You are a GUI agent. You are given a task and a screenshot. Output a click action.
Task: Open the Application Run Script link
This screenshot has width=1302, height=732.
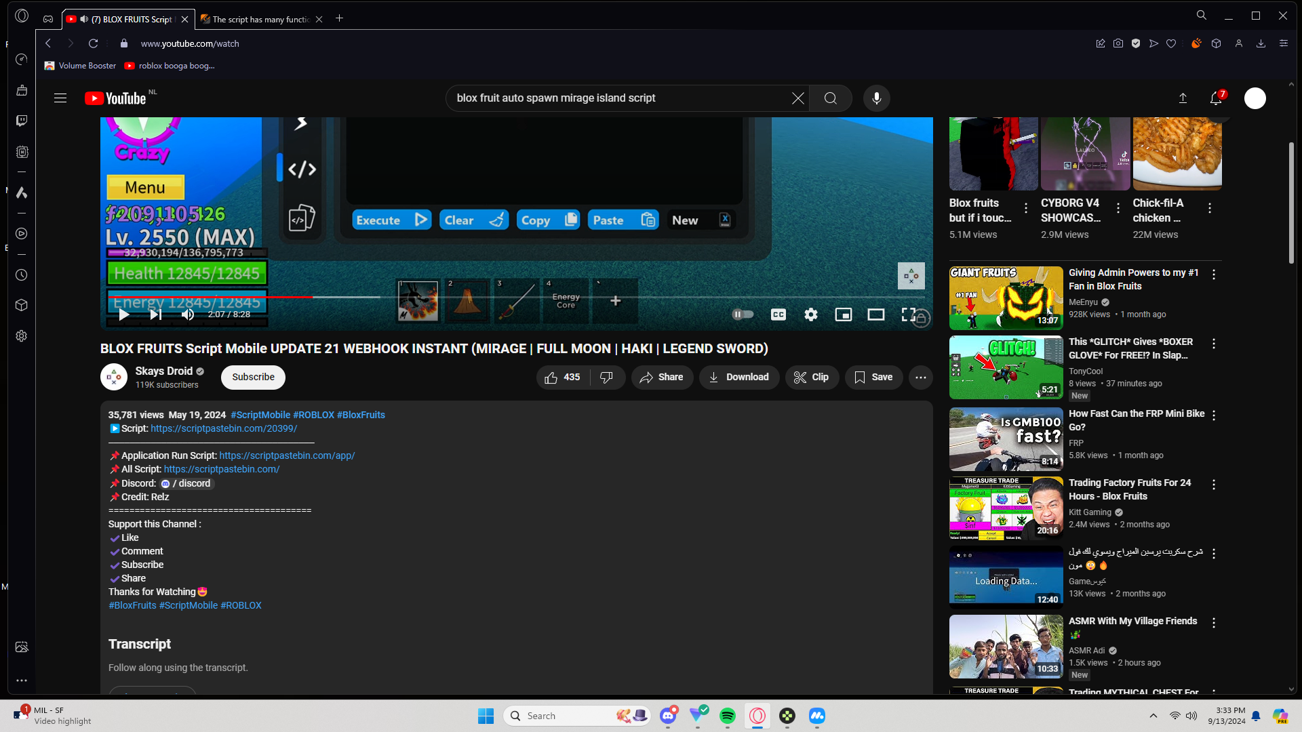(287, 456)
